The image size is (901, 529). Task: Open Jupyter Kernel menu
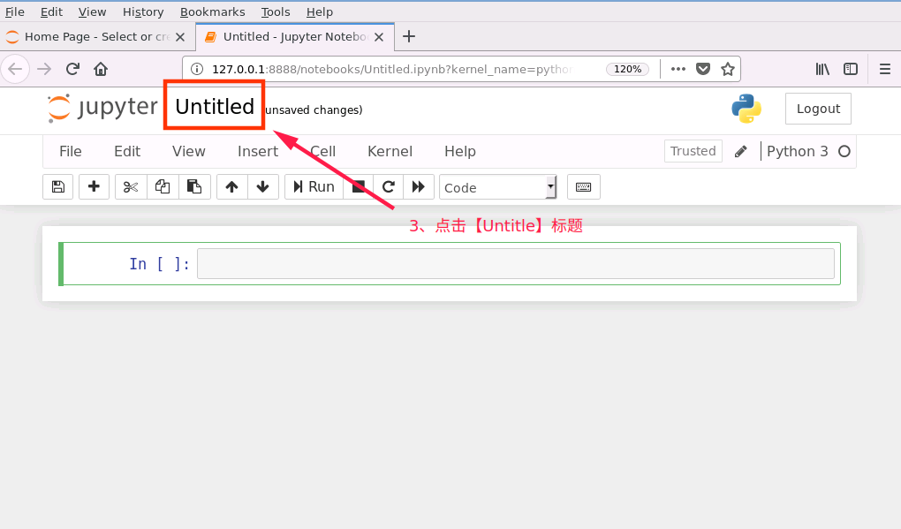coord(390,152)
